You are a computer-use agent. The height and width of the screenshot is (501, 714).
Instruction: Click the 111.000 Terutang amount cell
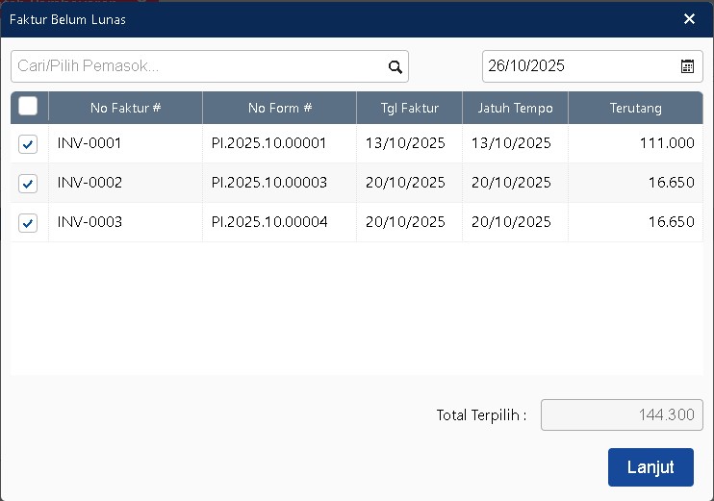[666, 143]
